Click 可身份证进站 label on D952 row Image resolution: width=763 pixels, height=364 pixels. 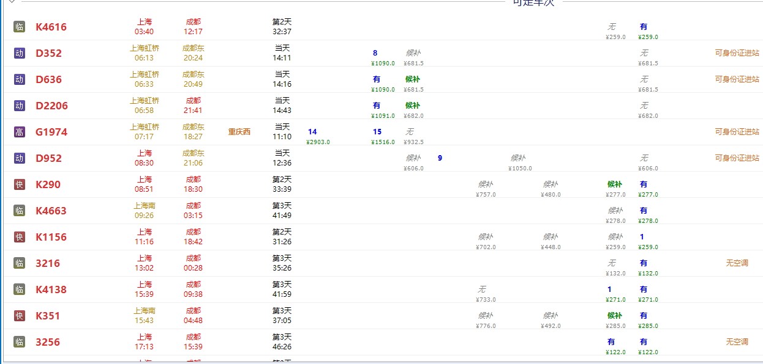737,158
